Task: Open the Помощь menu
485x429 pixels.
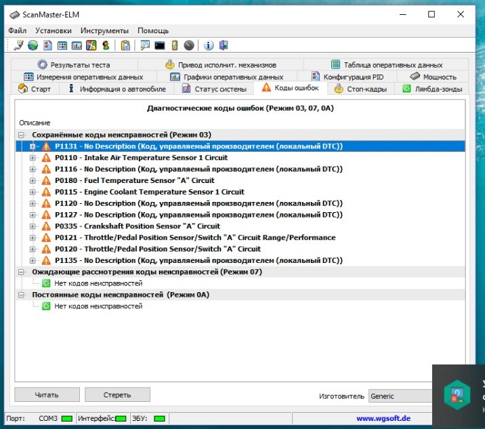Action: click(153, 30)
